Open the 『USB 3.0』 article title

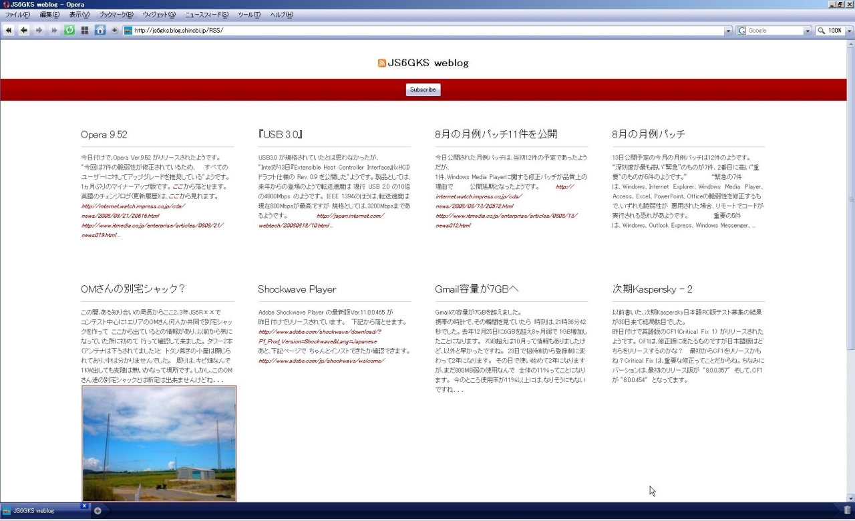point(281,134)
